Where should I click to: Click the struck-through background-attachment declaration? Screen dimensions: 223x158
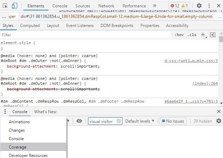point(53,89)
